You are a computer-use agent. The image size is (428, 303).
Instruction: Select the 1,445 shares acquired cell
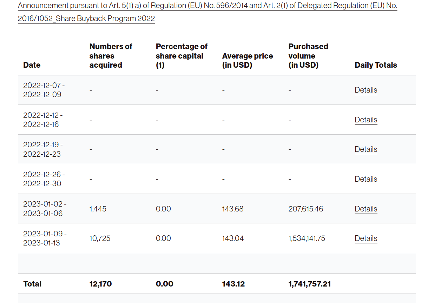coord(98,209)
